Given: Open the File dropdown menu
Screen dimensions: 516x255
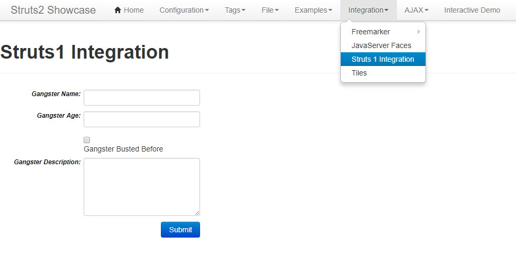Looking at the screenshot, I should [x=270, y=10].
